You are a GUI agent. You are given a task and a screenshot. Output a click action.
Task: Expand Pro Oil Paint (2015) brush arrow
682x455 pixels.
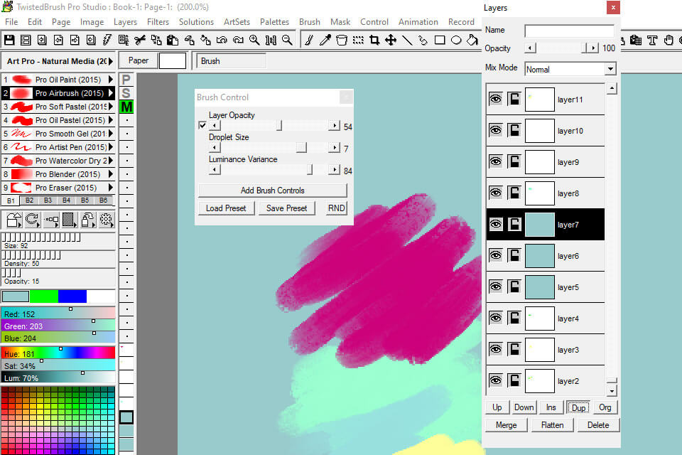[111, 80]
